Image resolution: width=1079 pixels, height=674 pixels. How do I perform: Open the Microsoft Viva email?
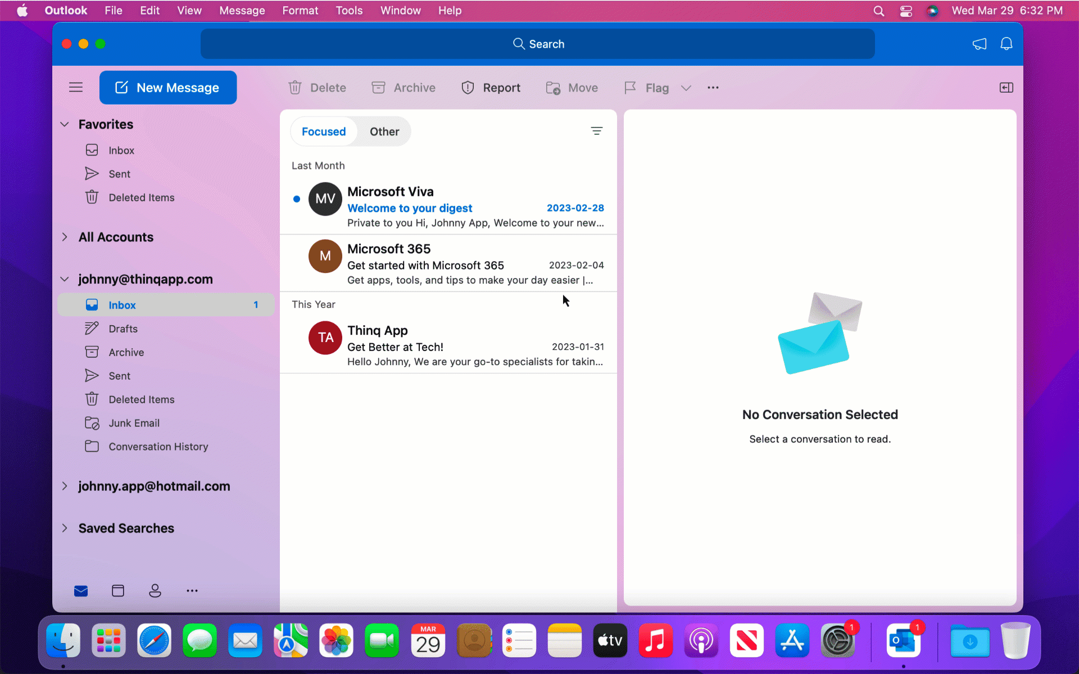448,206
